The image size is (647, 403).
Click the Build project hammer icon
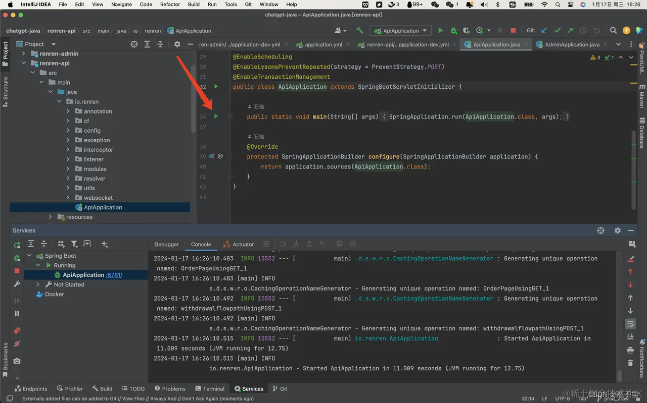point(359,30)
